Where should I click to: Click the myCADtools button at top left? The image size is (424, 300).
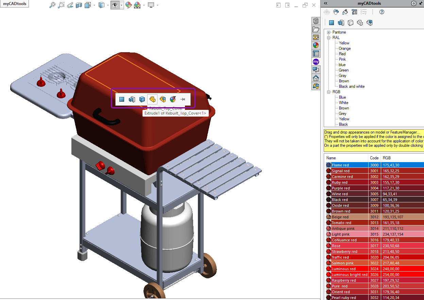point(14,4)
